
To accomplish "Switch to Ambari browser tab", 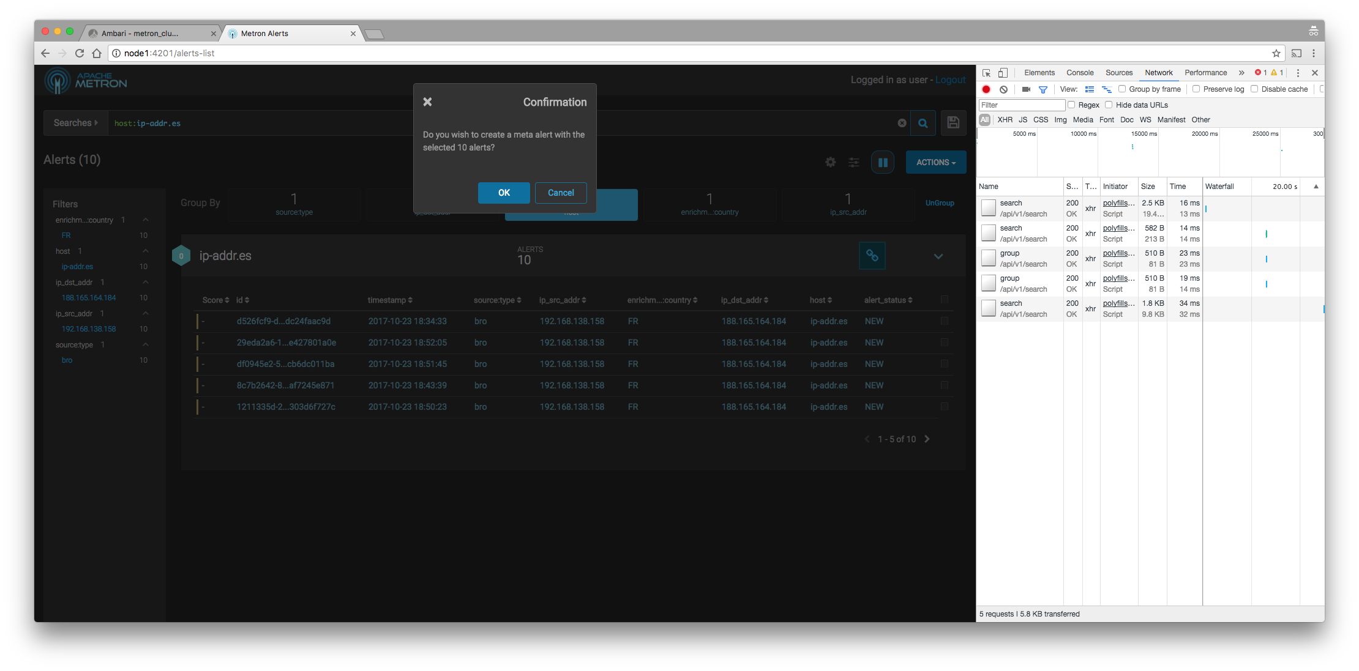I will [141, 34].
